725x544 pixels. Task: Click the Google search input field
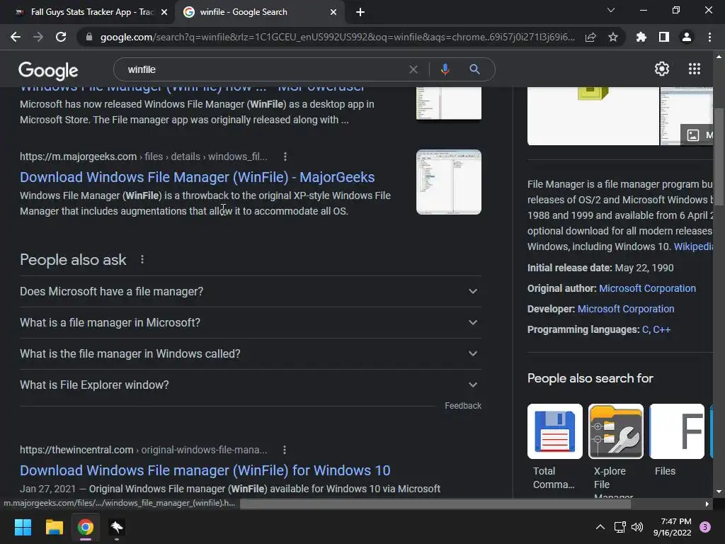[263, 69]
